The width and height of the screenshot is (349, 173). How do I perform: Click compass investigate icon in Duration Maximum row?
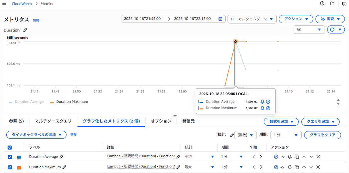pos(276,167)
